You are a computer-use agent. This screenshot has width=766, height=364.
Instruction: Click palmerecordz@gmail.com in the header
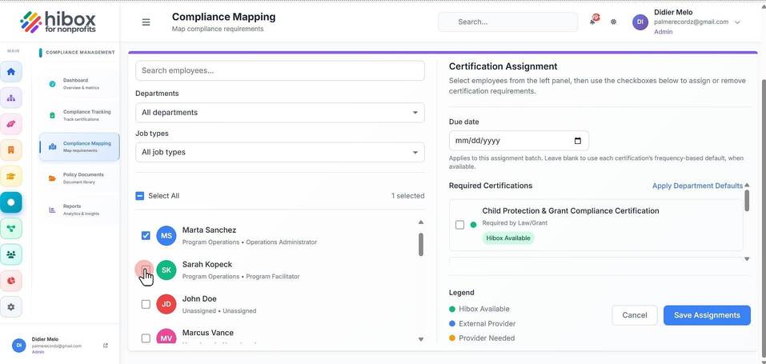692,22
